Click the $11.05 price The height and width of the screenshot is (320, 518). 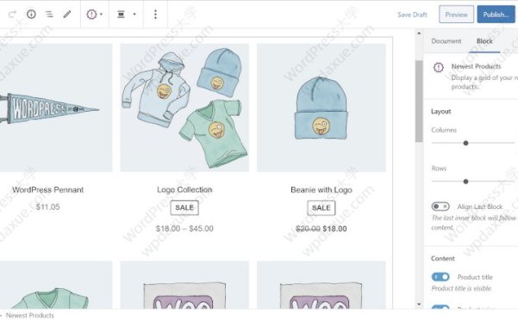pos(48,207)
